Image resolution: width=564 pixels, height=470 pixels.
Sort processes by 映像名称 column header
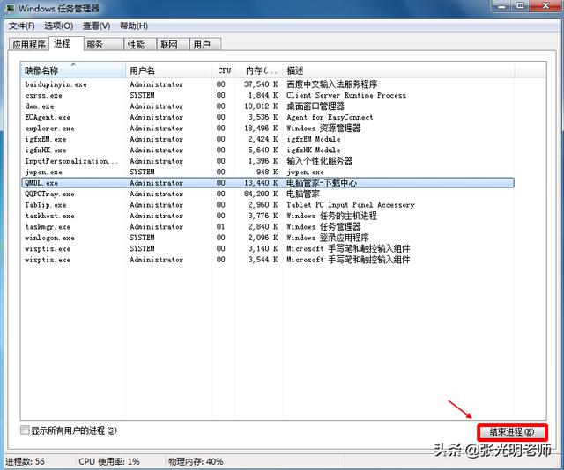tap(72, 70)
